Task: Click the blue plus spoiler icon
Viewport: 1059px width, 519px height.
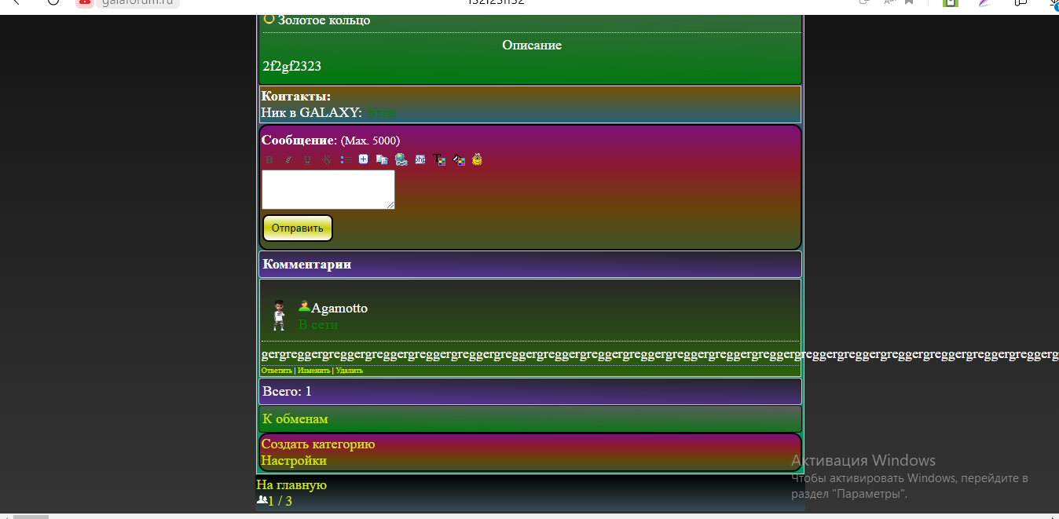Action: click(363, 159)
